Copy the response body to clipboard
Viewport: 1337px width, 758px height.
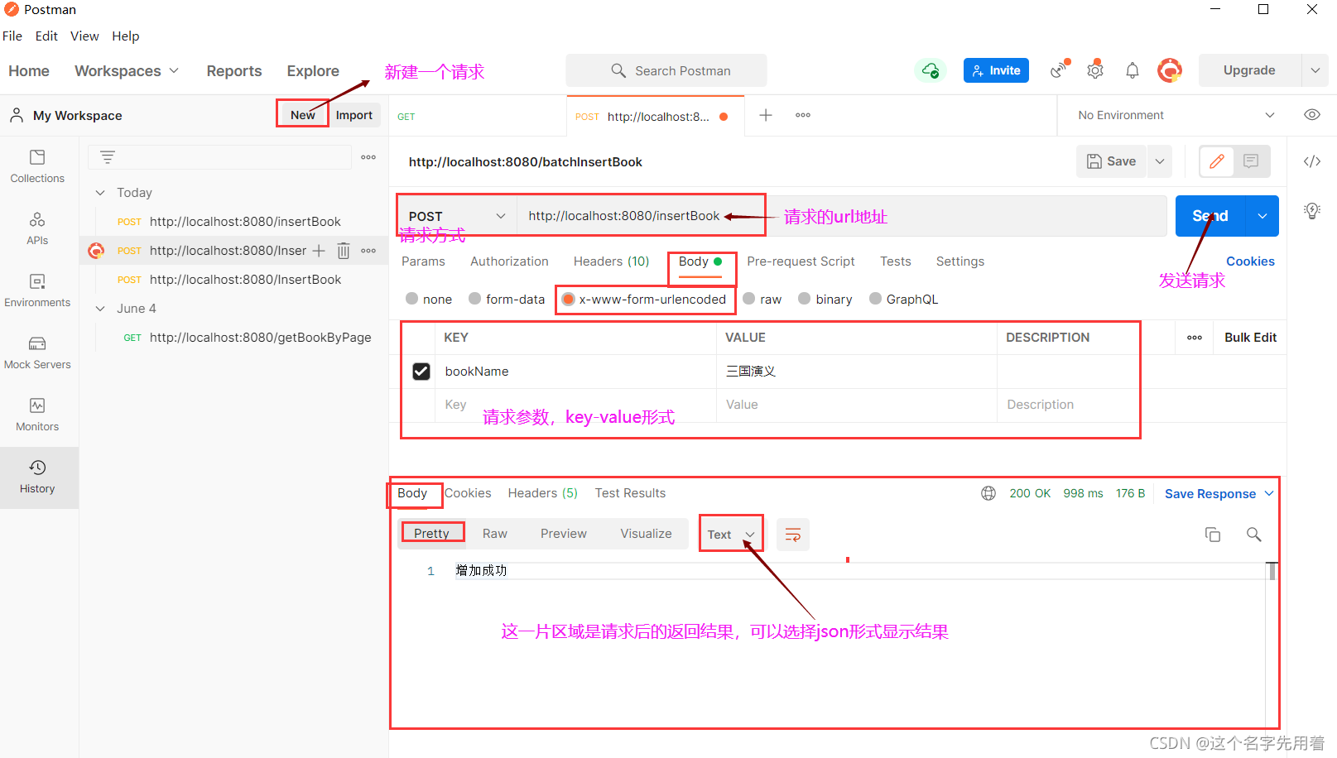[1213, 535]
